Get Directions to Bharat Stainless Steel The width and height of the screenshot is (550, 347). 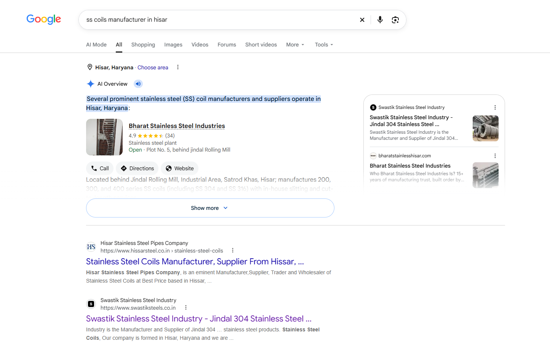pyautogui.click(x=137, y=168)
